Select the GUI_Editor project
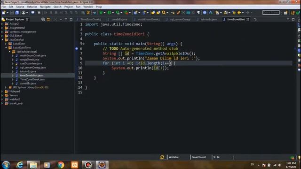The image size is (301, 169). pos(16,36)
